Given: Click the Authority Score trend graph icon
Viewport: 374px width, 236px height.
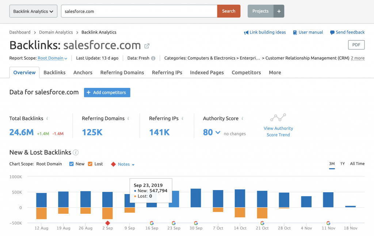Looking at the screenshot, I should (x=278, y=118).
